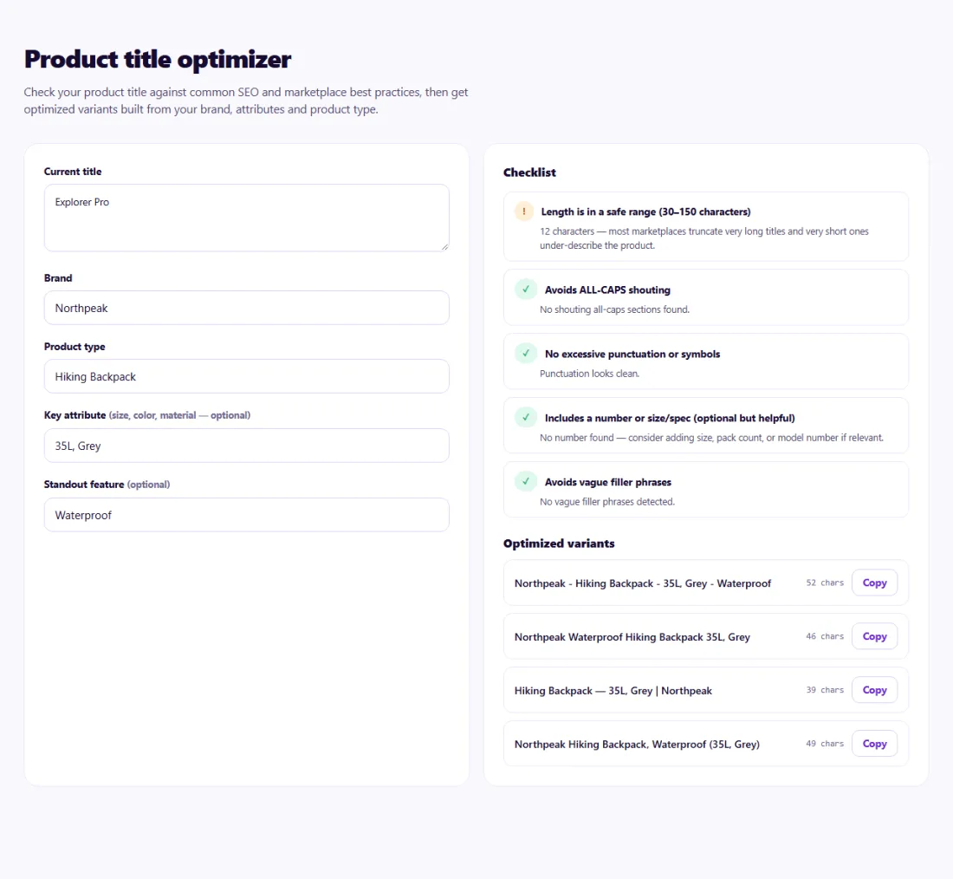Click 'No excessive punctuation or symbols' heading
Image resolution: width=953 pixels, height=879 pixels.
click(632, 354)
